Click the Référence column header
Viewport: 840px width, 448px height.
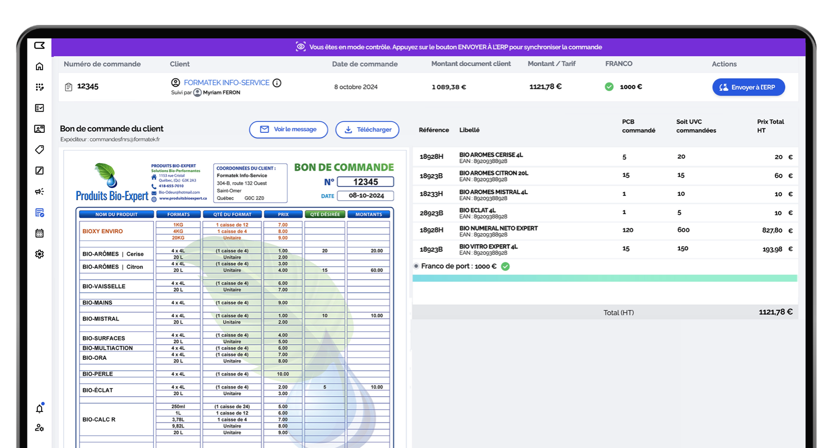coord(433,130)
